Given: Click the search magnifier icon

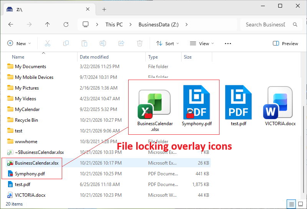Looking at the screenshot, I should tap(295, 24).
